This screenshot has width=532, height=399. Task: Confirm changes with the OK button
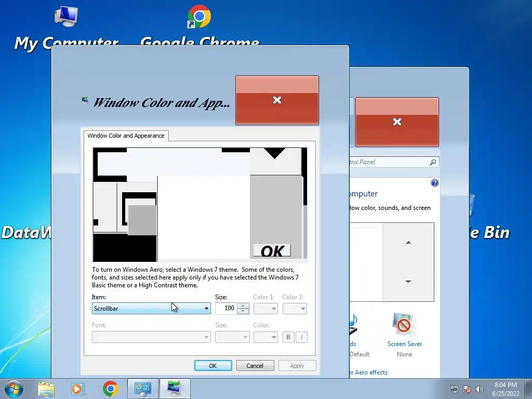coord(213,365)
